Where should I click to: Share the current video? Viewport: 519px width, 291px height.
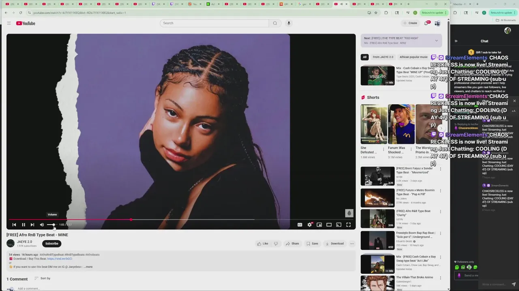click(x=292, y=244)
